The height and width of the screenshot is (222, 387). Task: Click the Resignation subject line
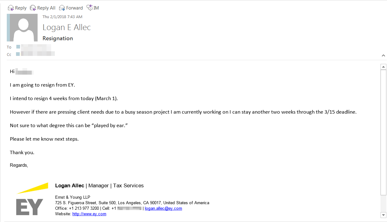point(58,38)
